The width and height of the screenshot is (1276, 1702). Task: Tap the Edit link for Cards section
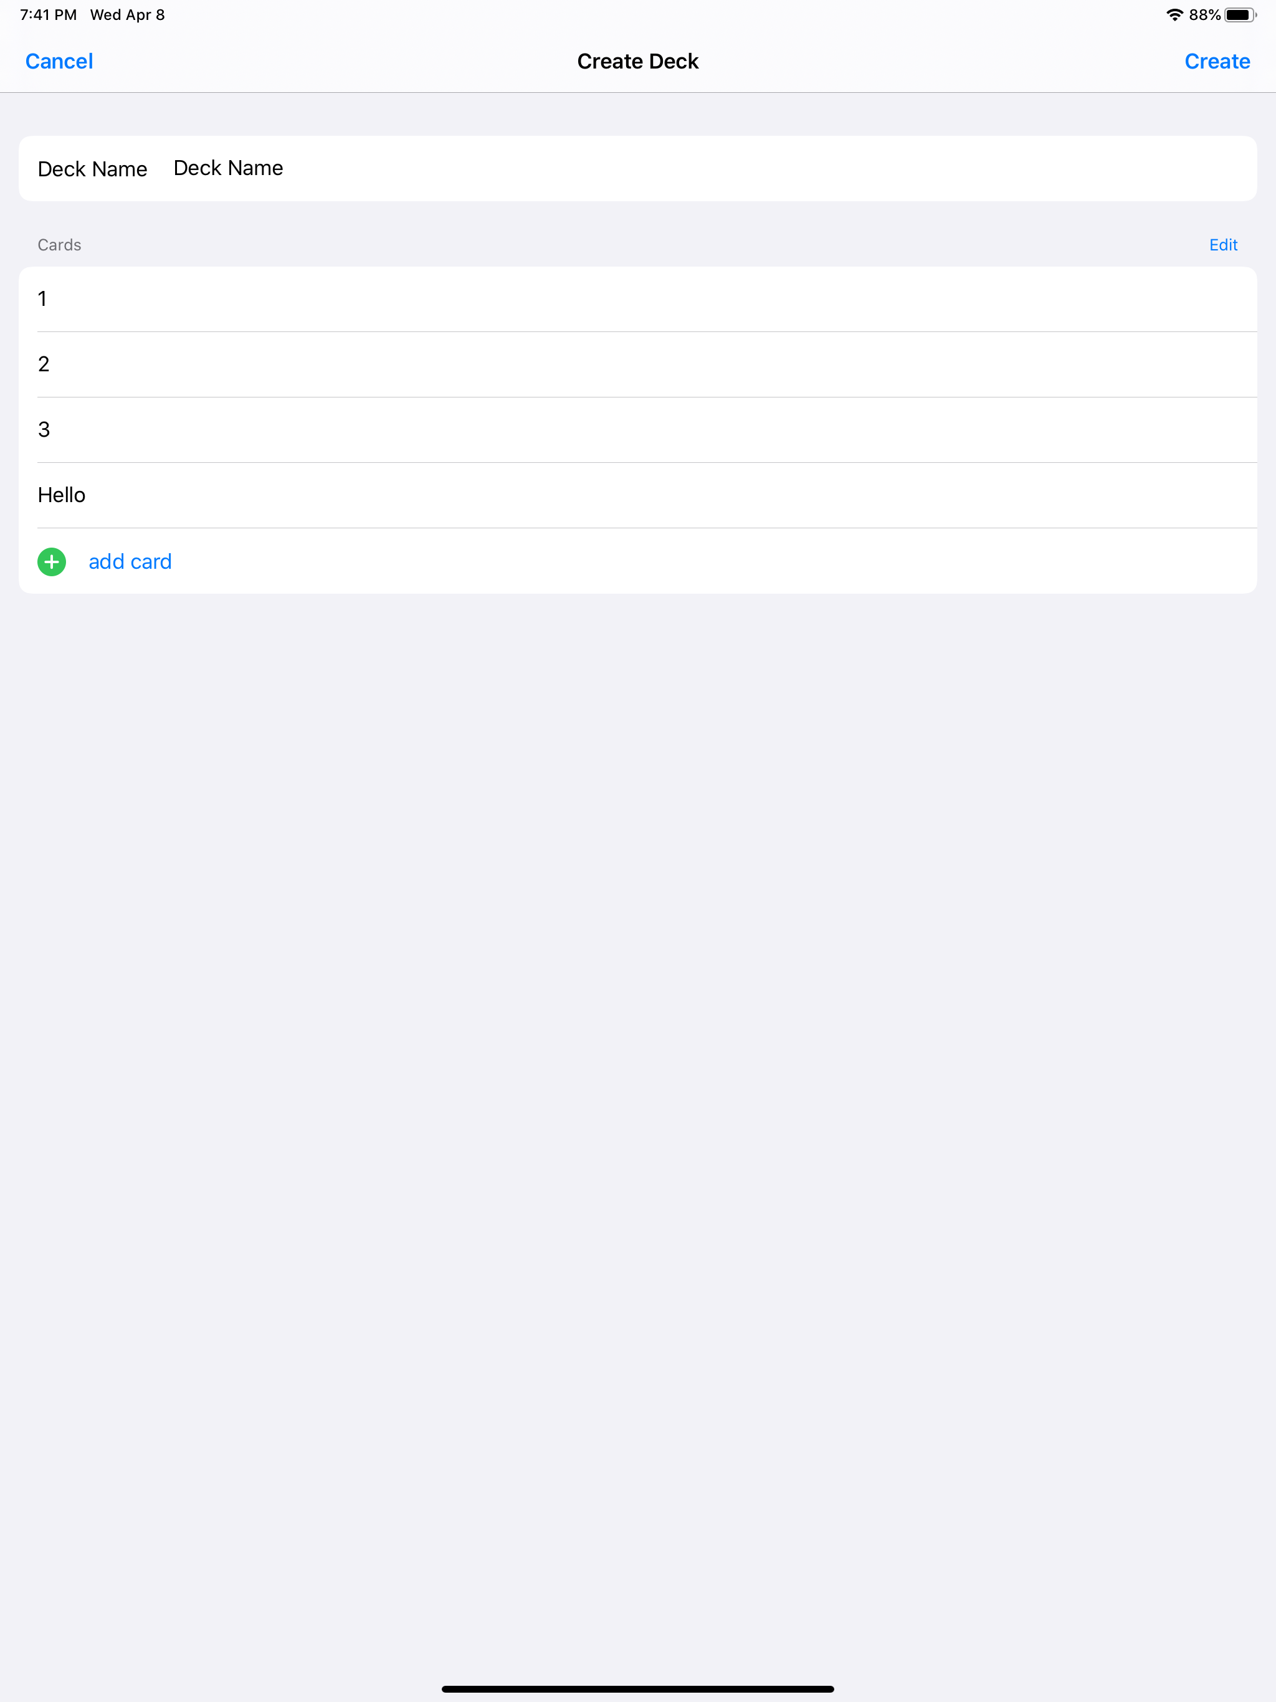pyautogui.click(x=1223, y=245)
